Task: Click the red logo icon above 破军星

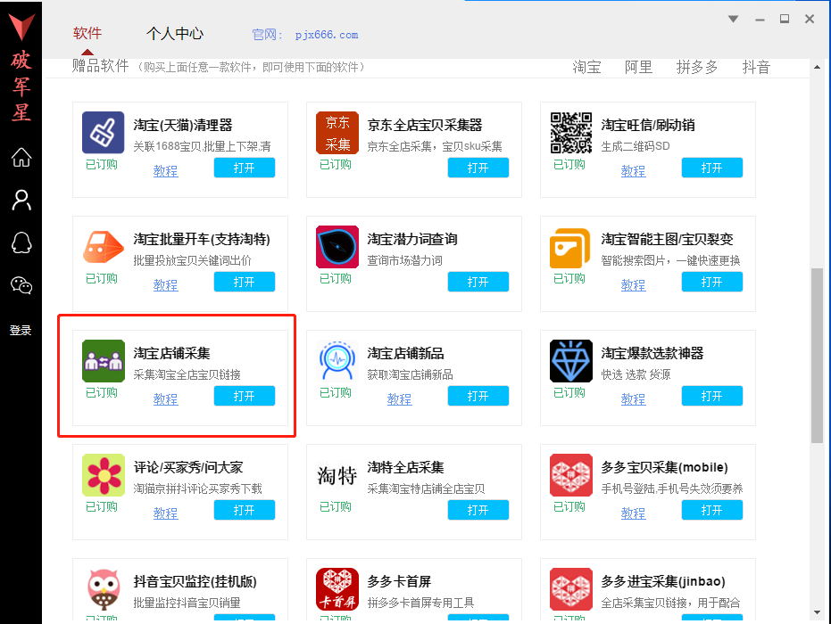Action: point(21,27)
